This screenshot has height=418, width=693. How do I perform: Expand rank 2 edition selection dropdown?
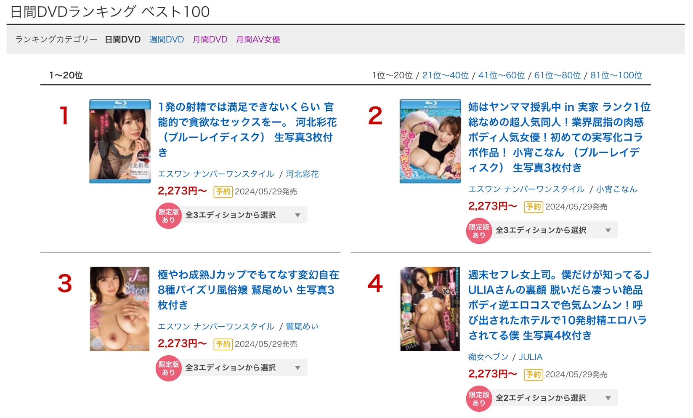(554, 230)
